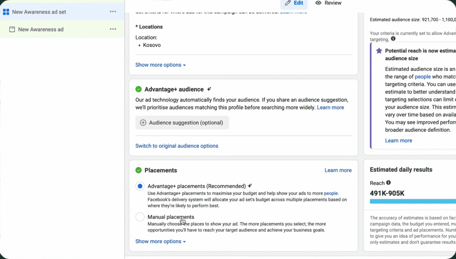Click the green checkmark next to Placements

(138, 170)
